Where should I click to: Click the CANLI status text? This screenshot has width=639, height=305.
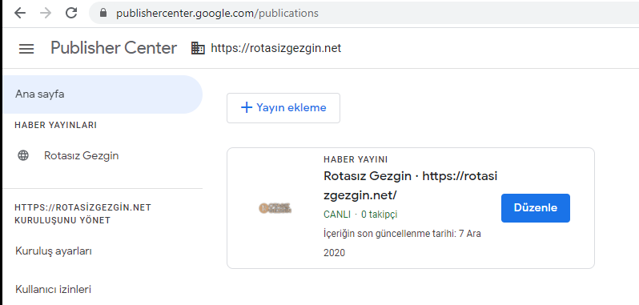click(337, 215)
